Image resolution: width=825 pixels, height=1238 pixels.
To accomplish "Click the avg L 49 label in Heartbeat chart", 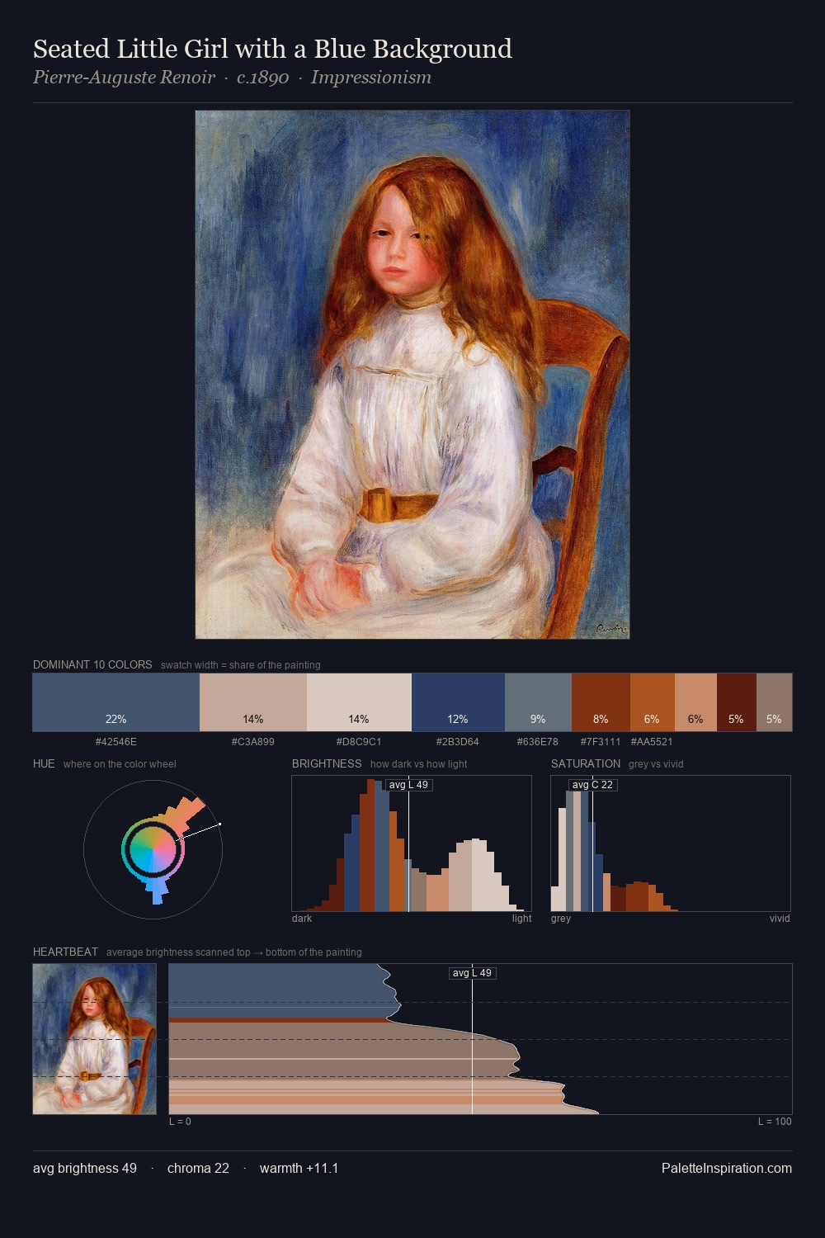I will pos(472,973).
